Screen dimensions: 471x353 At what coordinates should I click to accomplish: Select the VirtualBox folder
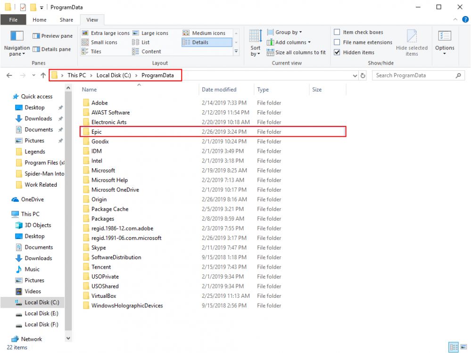pyautogui.click(x=213, y=296)
